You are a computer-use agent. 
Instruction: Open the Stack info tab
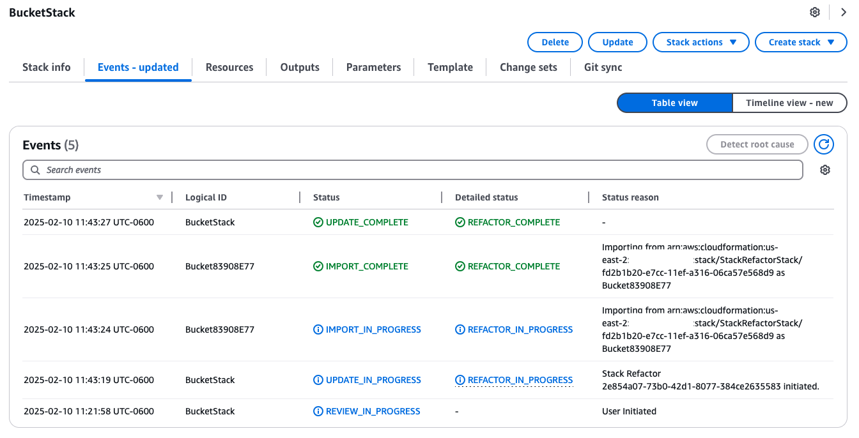click(x=47, y=68)
